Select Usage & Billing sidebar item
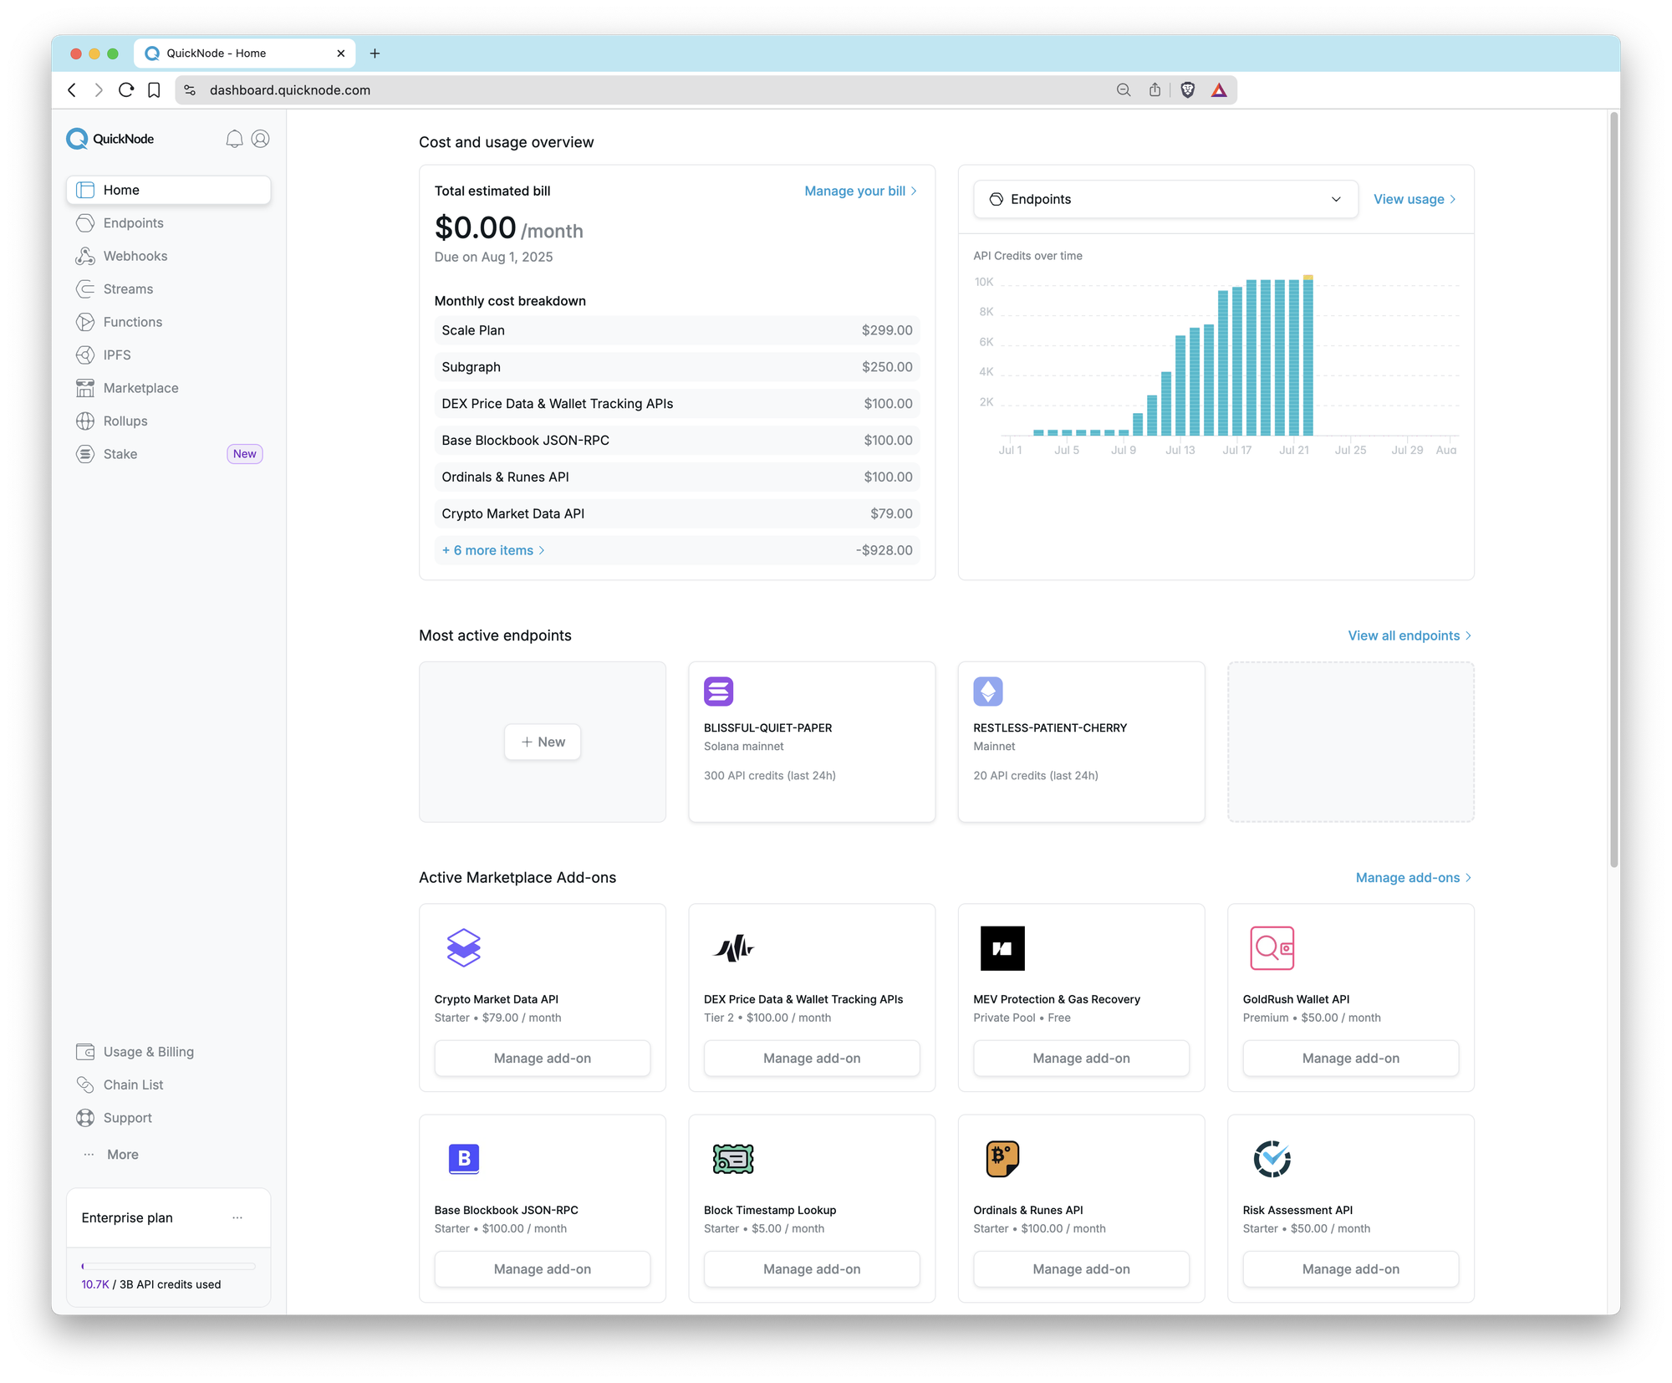The width and height of the screenshot is (1672, 1383). click(x=148, y=1052)
